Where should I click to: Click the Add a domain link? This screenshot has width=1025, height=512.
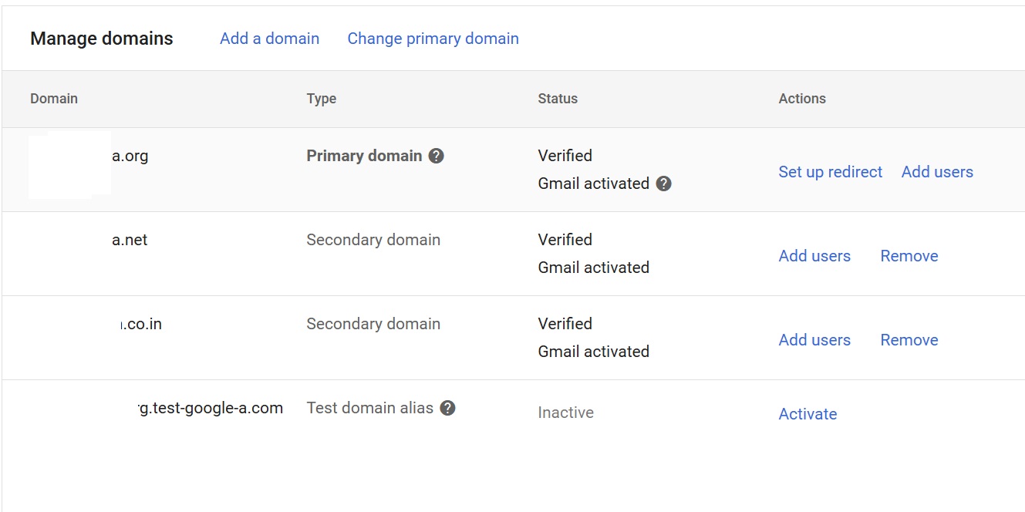[x=269, y=39]
